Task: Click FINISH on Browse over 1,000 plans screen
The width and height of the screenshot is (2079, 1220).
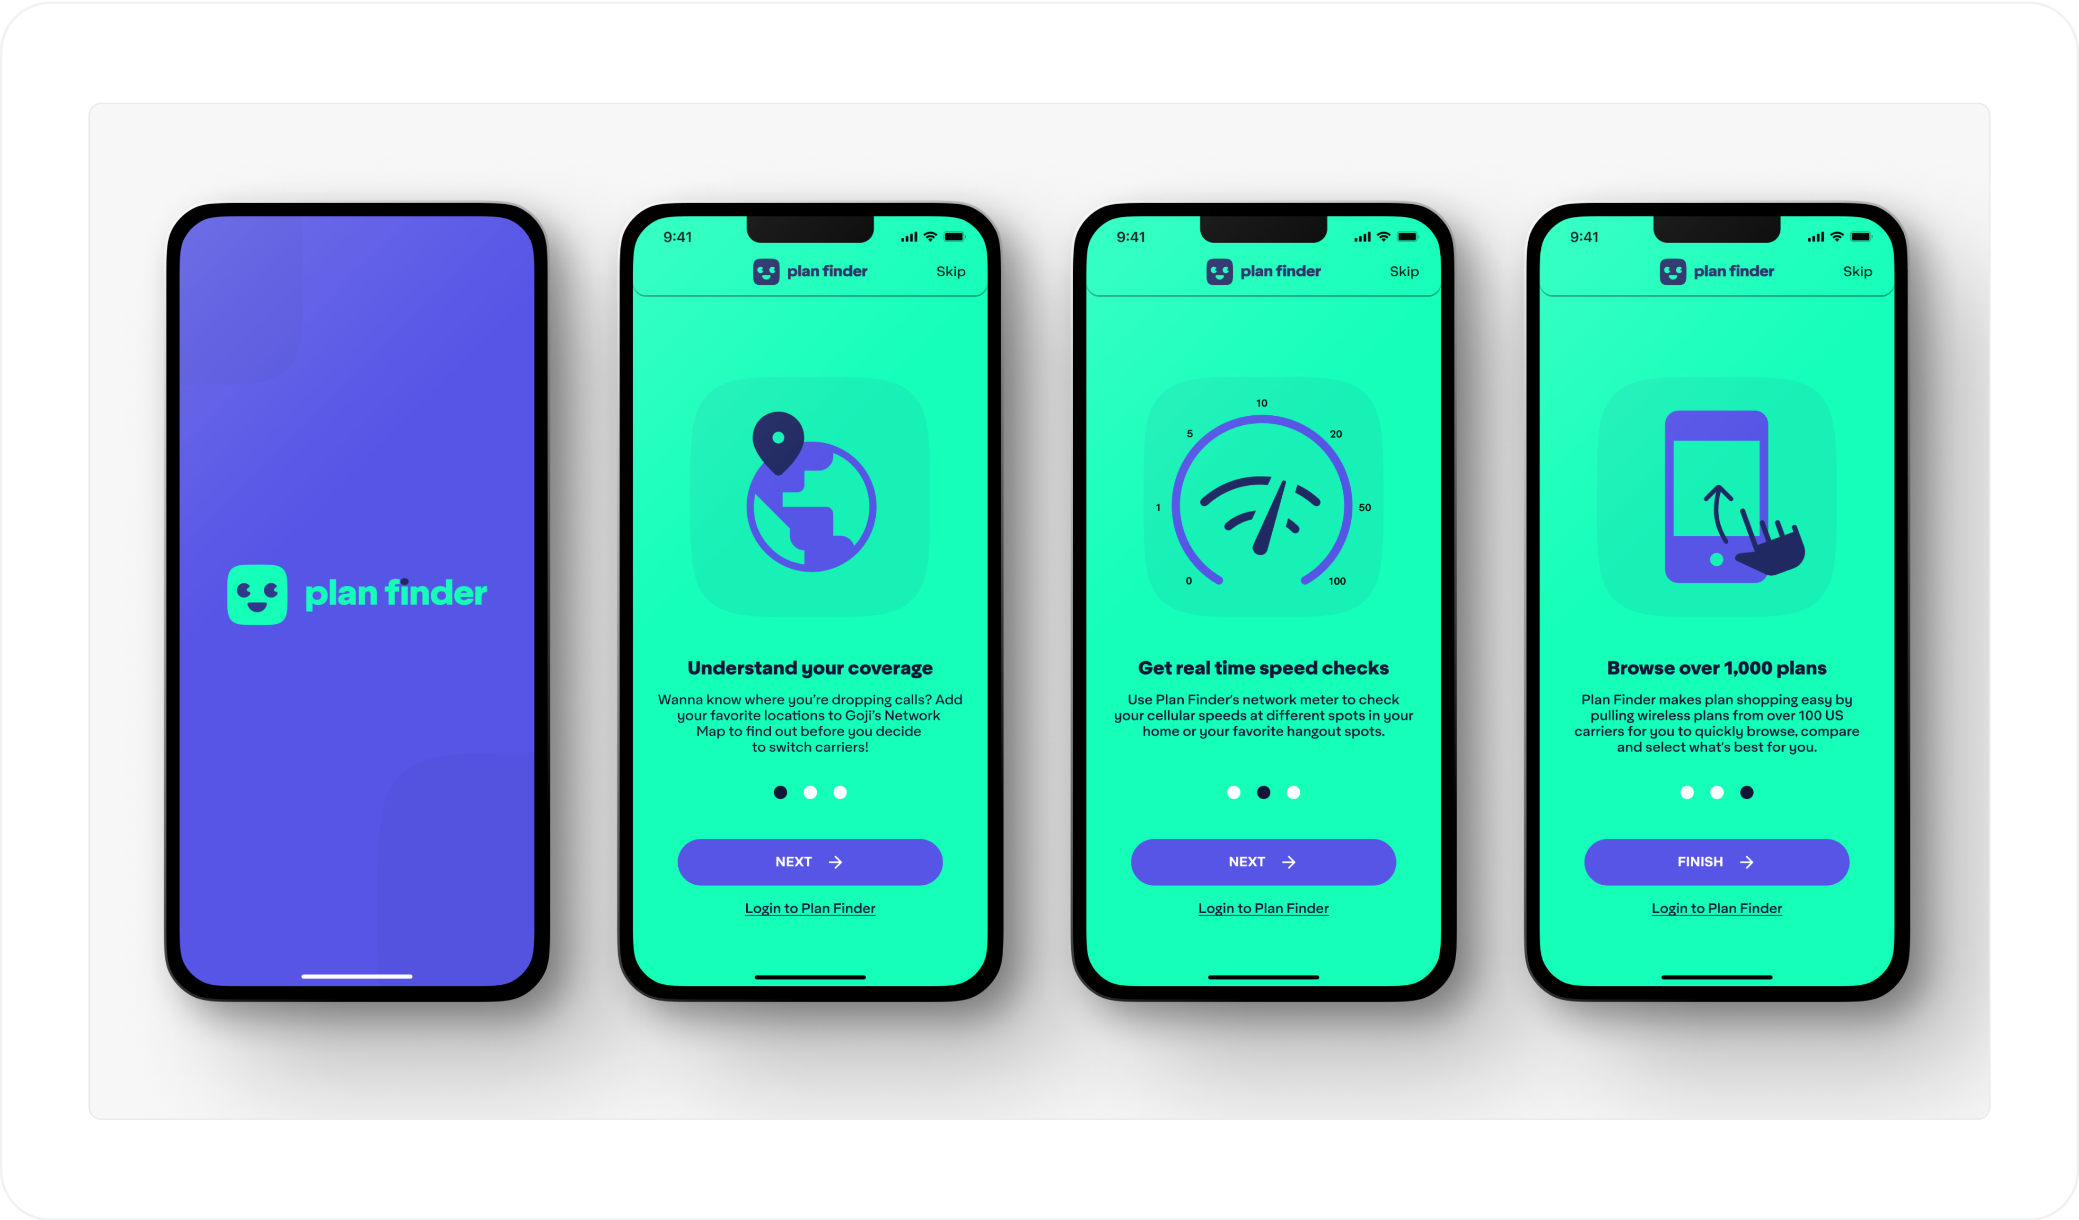Action: point(1715,861)
